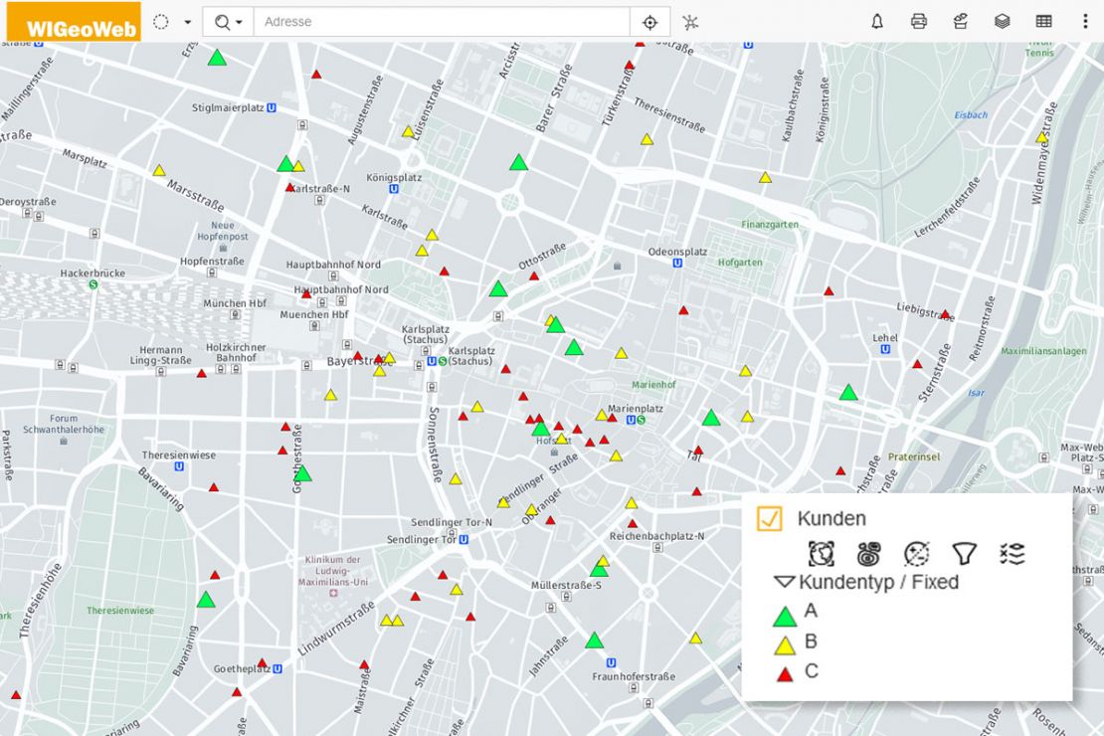Click the green A legend triangle
1104x736 pixels.
point(785,617)
